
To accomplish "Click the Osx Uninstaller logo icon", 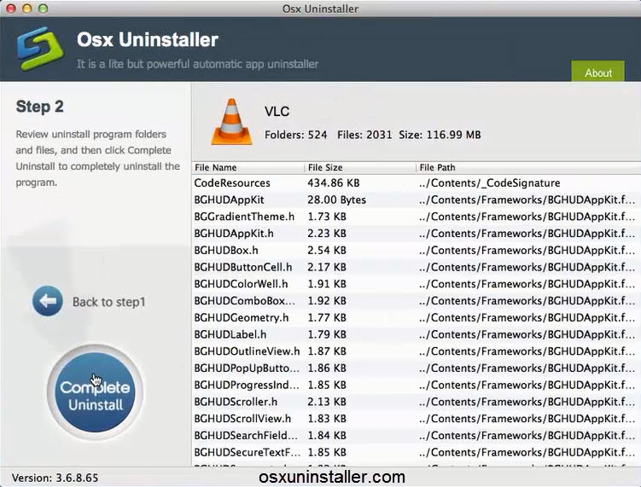I will point(40,49).
